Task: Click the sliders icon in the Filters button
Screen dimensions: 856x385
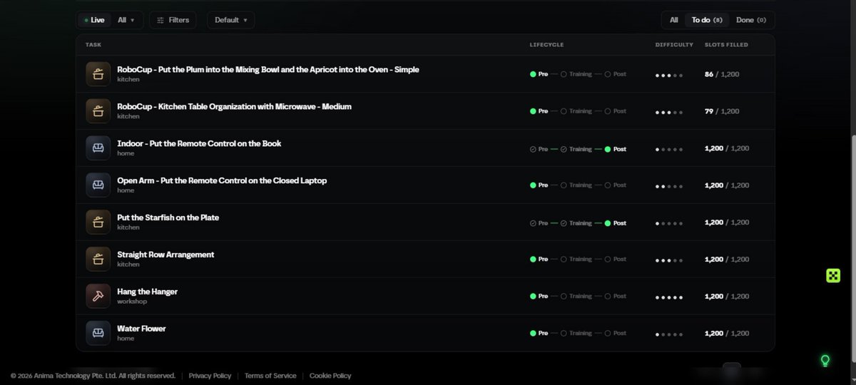Action: [160, 20]
